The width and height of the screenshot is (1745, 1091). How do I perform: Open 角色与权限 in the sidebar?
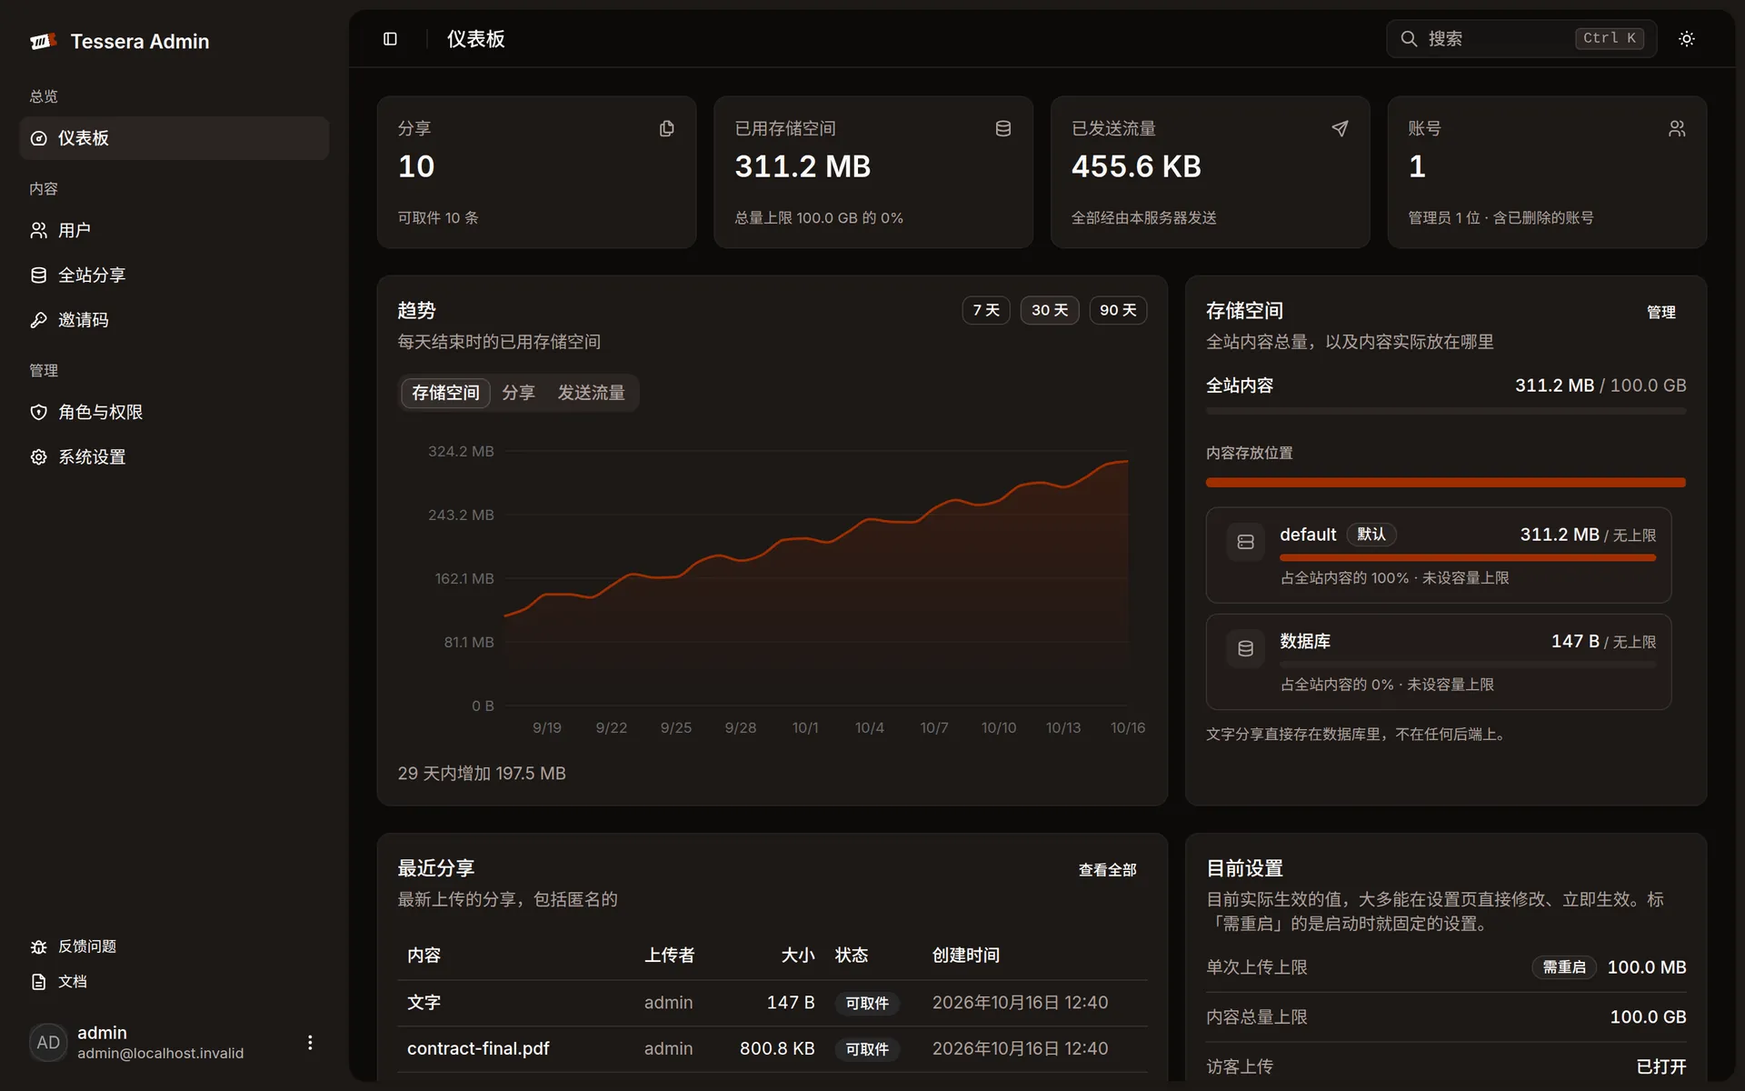174,412
